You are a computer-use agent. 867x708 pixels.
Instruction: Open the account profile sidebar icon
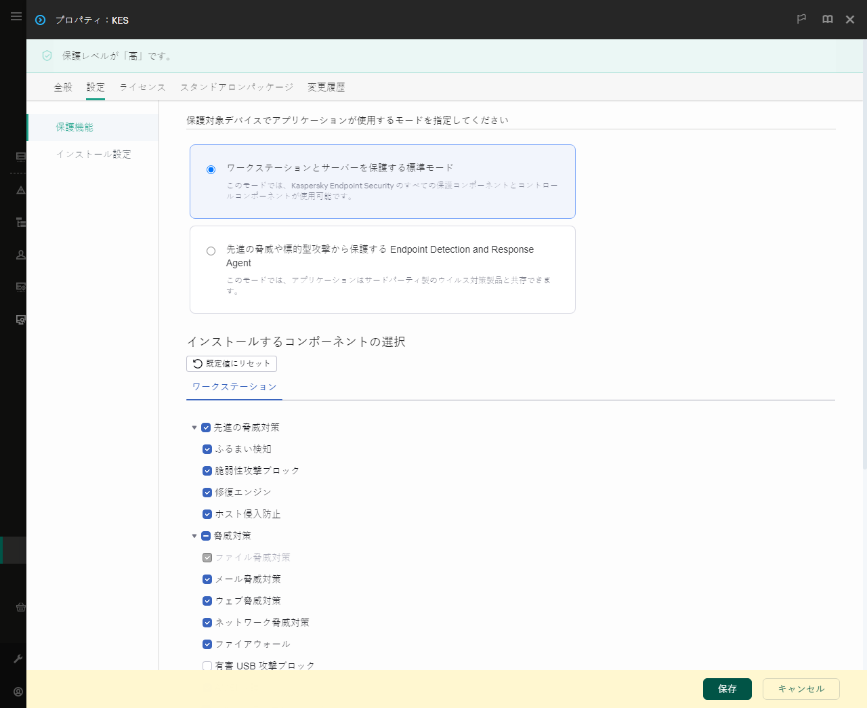point(18,692)
